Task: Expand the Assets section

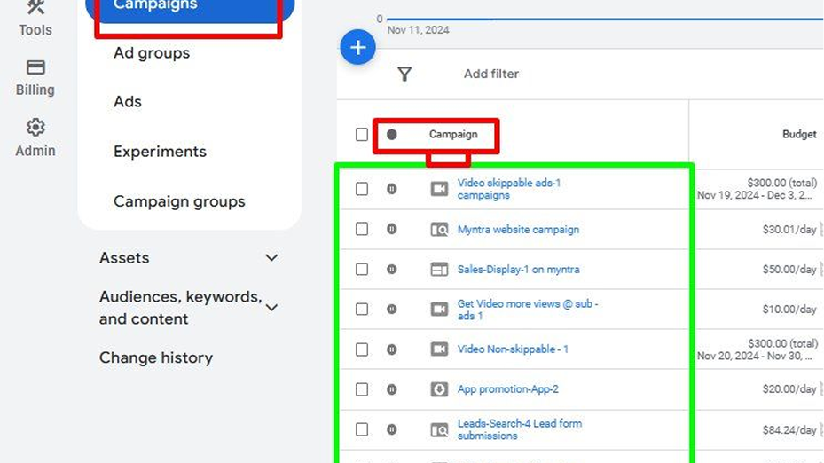Action: click(271, 258)
